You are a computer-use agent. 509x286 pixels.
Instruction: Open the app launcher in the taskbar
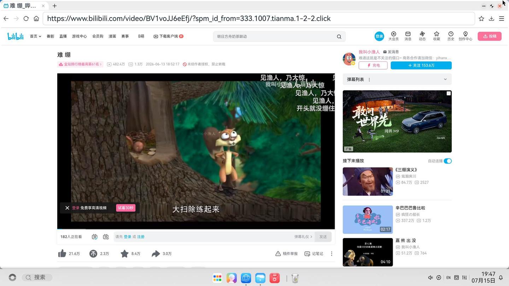tap(217, 278)
